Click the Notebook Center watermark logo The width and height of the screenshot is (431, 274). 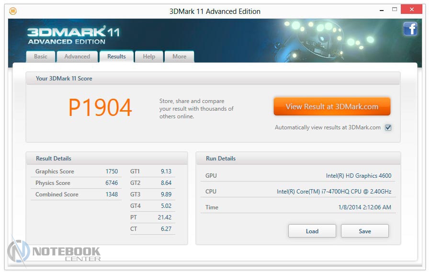(55, 252)
